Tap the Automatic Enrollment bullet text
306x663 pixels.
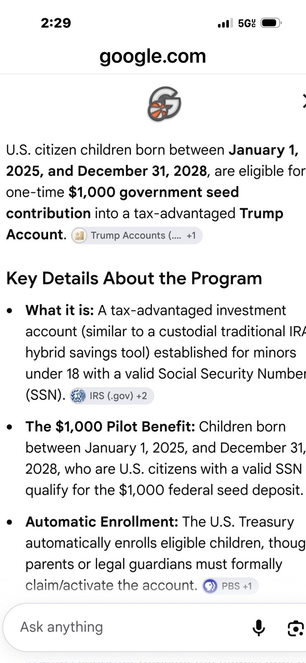click(x=165, y=554)
